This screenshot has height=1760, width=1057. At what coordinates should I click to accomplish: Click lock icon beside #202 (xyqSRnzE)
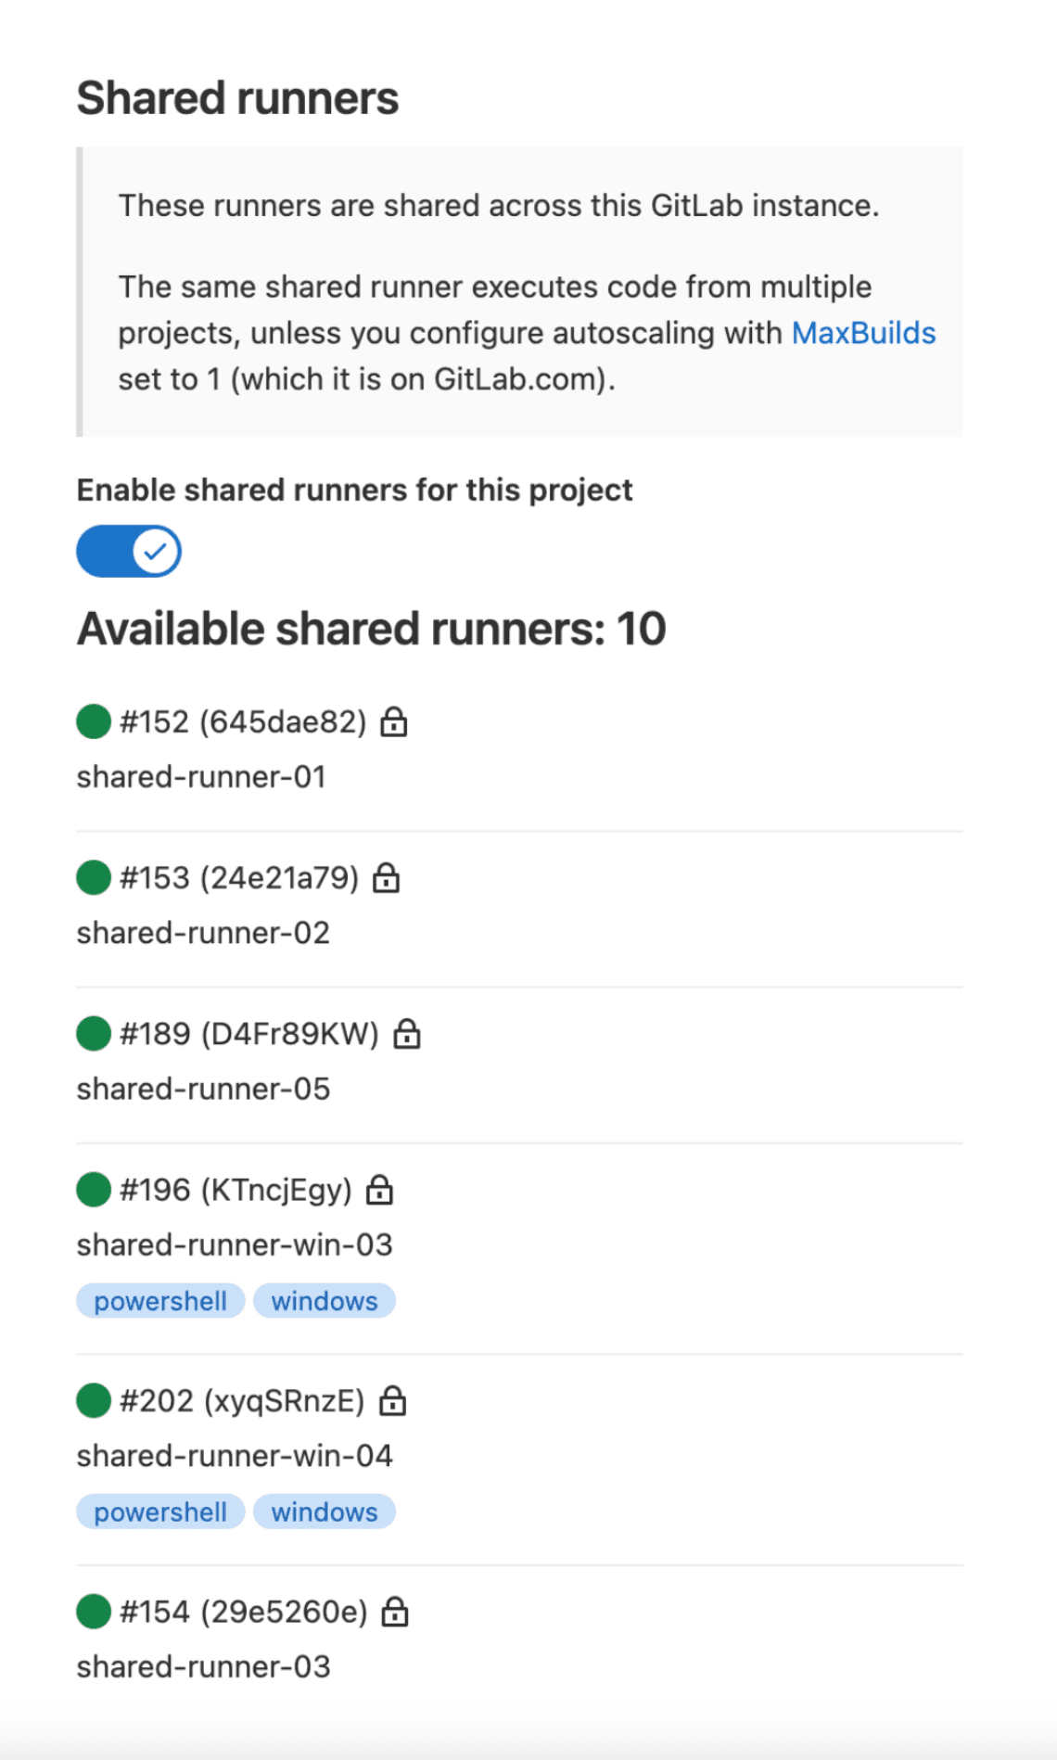[393, 1400]
